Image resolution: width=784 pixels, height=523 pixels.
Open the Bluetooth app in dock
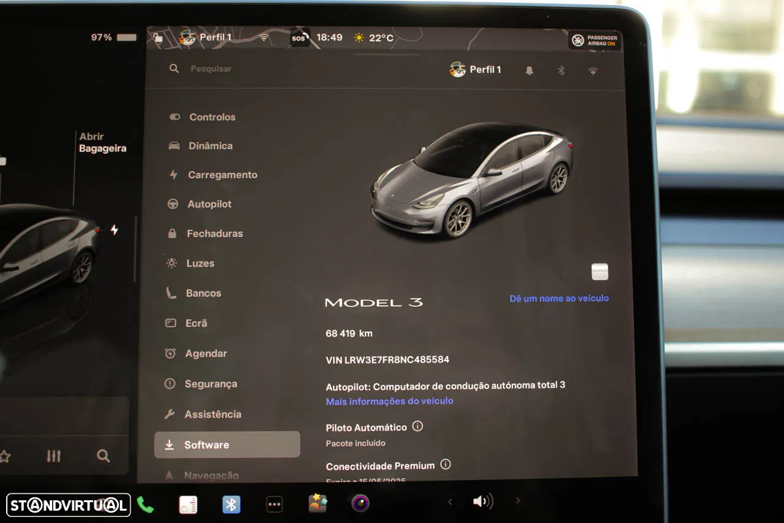click(231, 505)
